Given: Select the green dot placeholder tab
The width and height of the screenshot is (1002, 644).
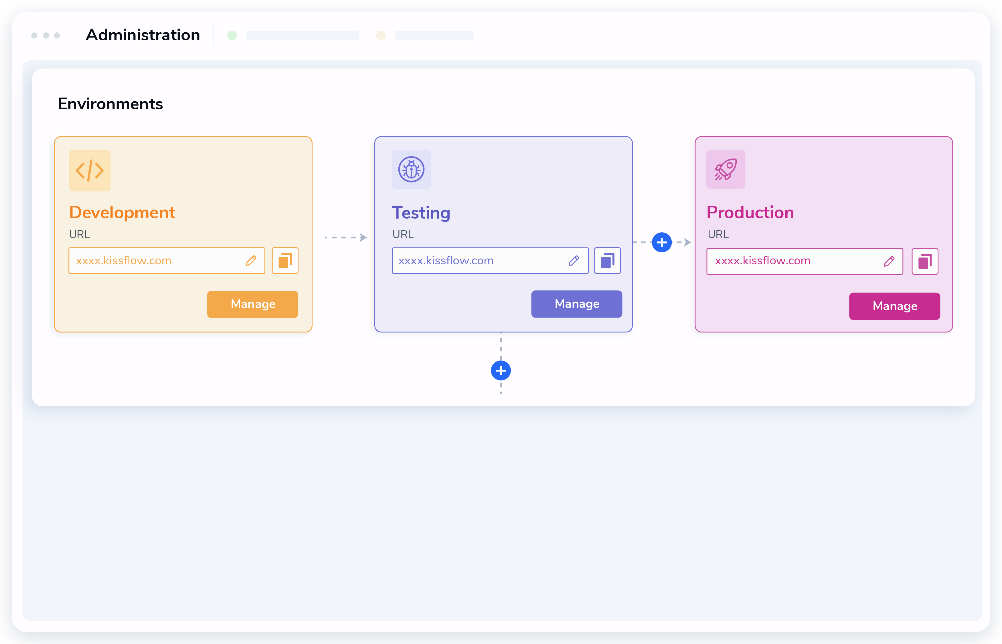Looking at the screenshot, I should click(293, 35).
